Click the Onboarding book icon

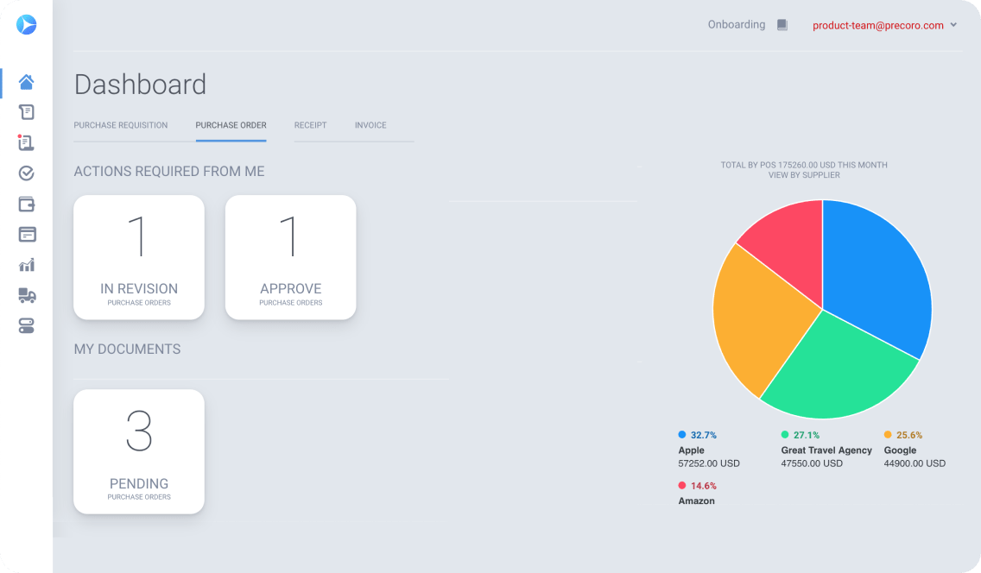(x=782, y=24)
